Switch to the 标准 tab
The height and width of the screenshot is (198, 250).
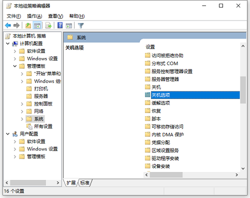pos(84,183)
